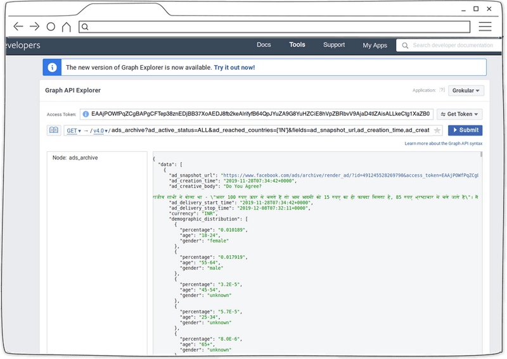
Task: Change the GET request method dropdown
Action: tap(74, 131)
